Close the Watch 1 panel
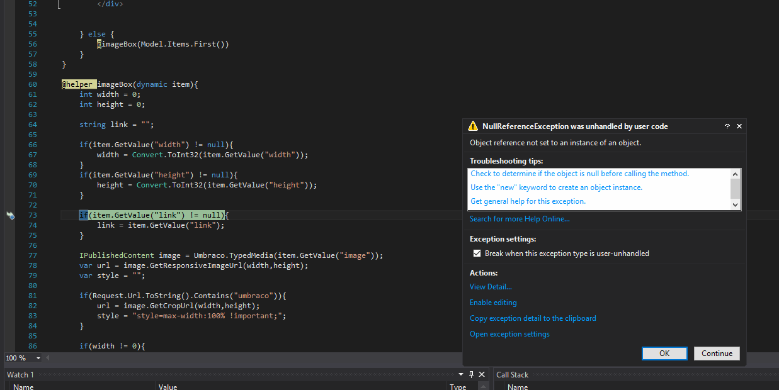Screen dimensions: 779x390 click(482, 375)
